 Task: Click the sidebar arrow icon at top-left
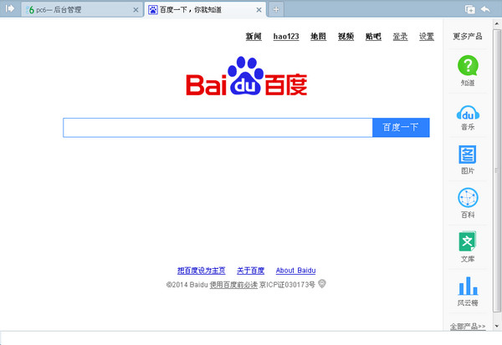coord(9,8)
